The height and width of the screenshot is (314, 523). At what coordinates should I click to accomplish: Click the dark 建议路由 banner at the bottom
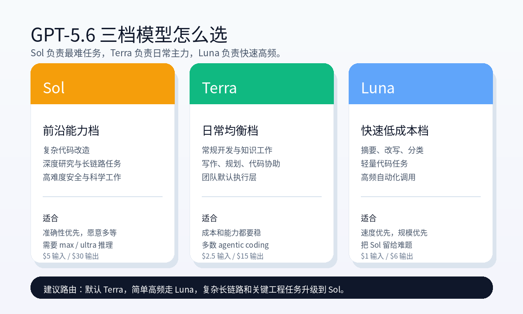261,288
